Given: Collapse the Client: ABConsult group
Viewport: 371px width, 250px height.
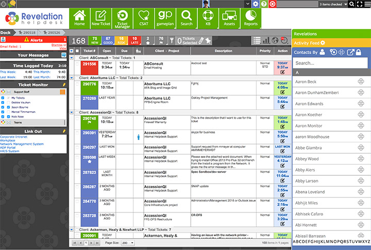Looking at the screenshot, I should tap(72, 58).
